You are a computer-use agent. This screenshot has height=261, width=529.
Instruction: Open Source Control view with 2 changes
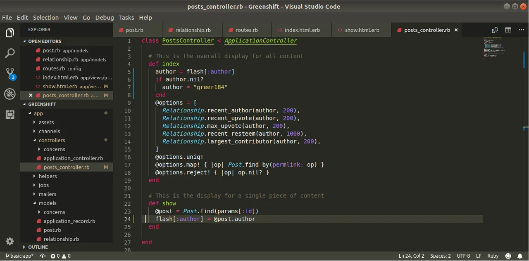point(10,74)
